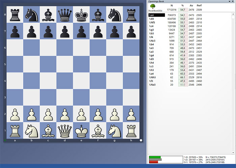Select the black knight on b8
Screen dimensions: 236x168
point(31,15)
